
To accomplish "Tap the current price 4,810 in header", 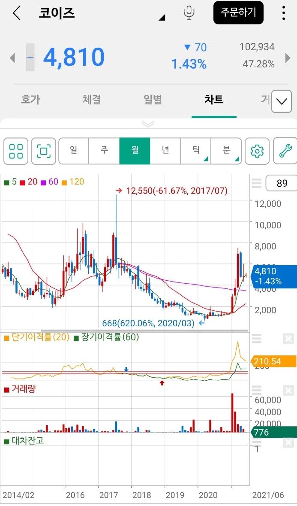I will tap(74, 57).
